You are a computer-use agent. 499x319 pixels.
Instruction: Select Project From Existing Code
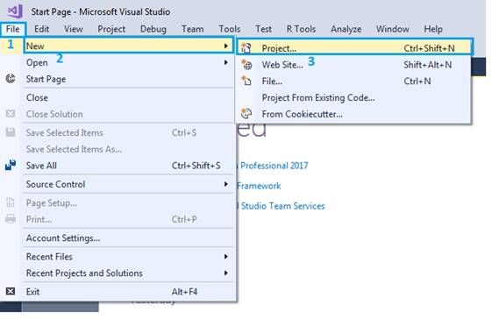click(x=318, y=97)
